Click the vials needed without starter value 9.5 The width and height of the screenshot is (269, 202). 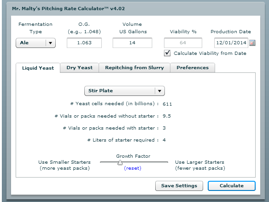(x=167, y=116)
